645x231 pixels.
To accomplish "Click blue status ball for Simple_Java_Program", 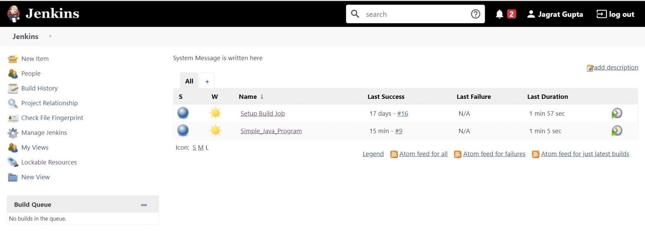I will (x=183, y=130).
